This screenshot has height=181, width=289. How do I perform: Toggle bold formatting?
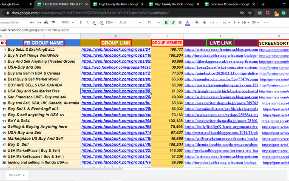(166, 23)
